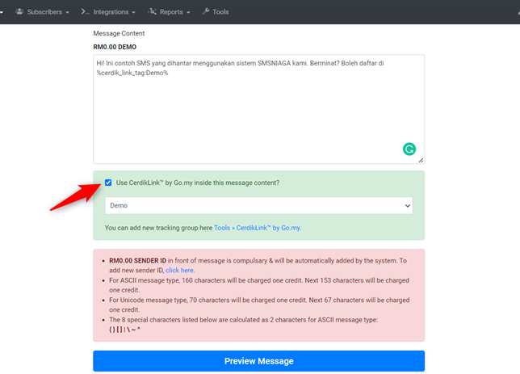Click the Grammarly icon in message box
Screen dimensions: 520x374
[410, 149]
